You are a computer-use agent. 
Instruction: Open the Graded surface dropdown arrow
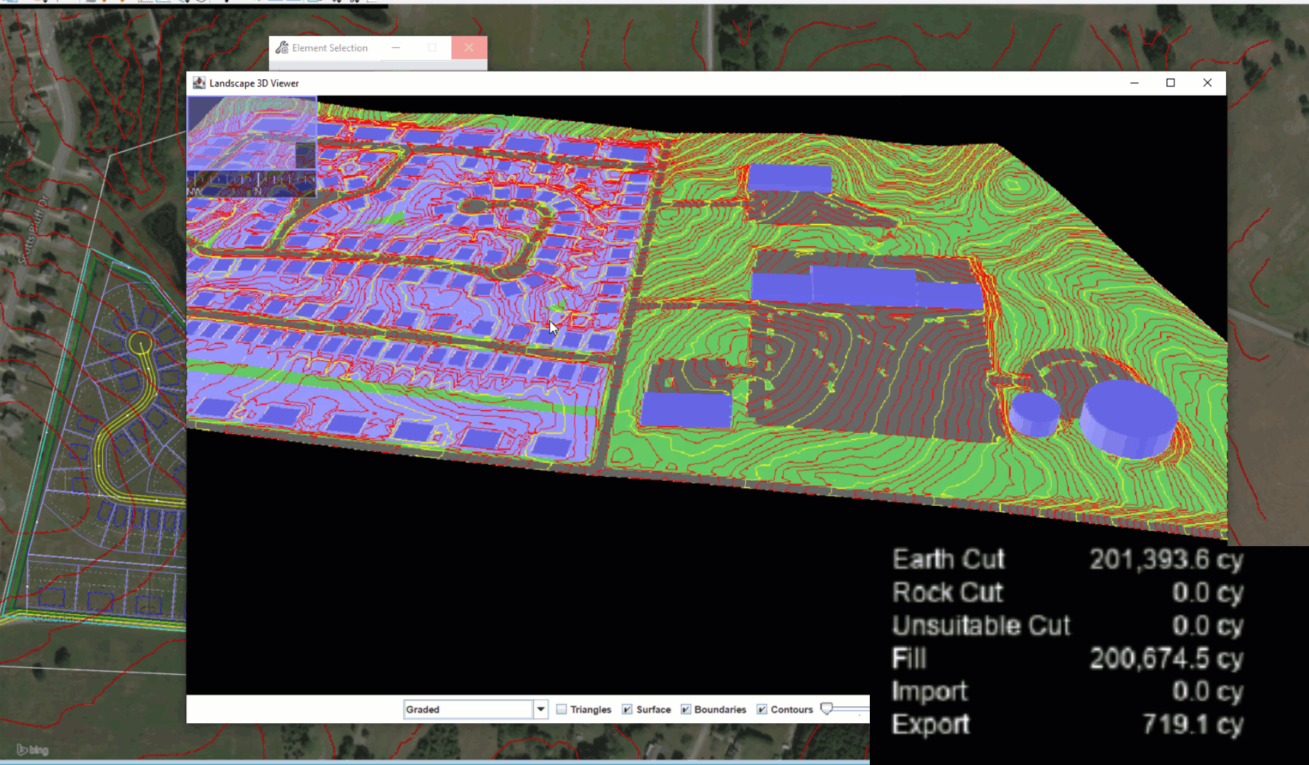point(540,709)
